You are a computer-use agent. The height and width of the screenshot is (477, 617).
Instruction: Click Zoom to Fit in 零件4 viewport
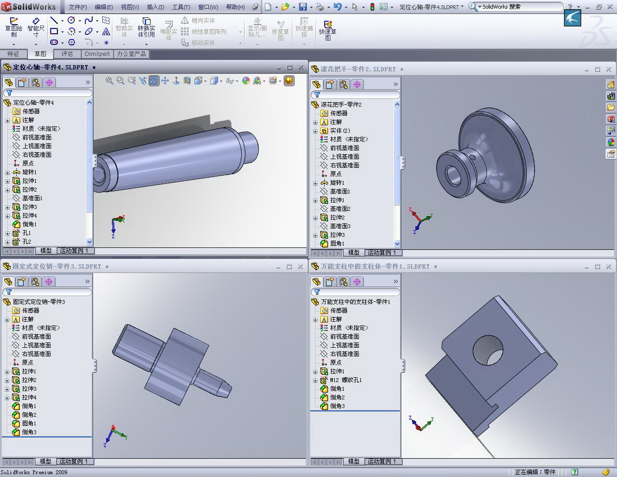coord(110,81)
